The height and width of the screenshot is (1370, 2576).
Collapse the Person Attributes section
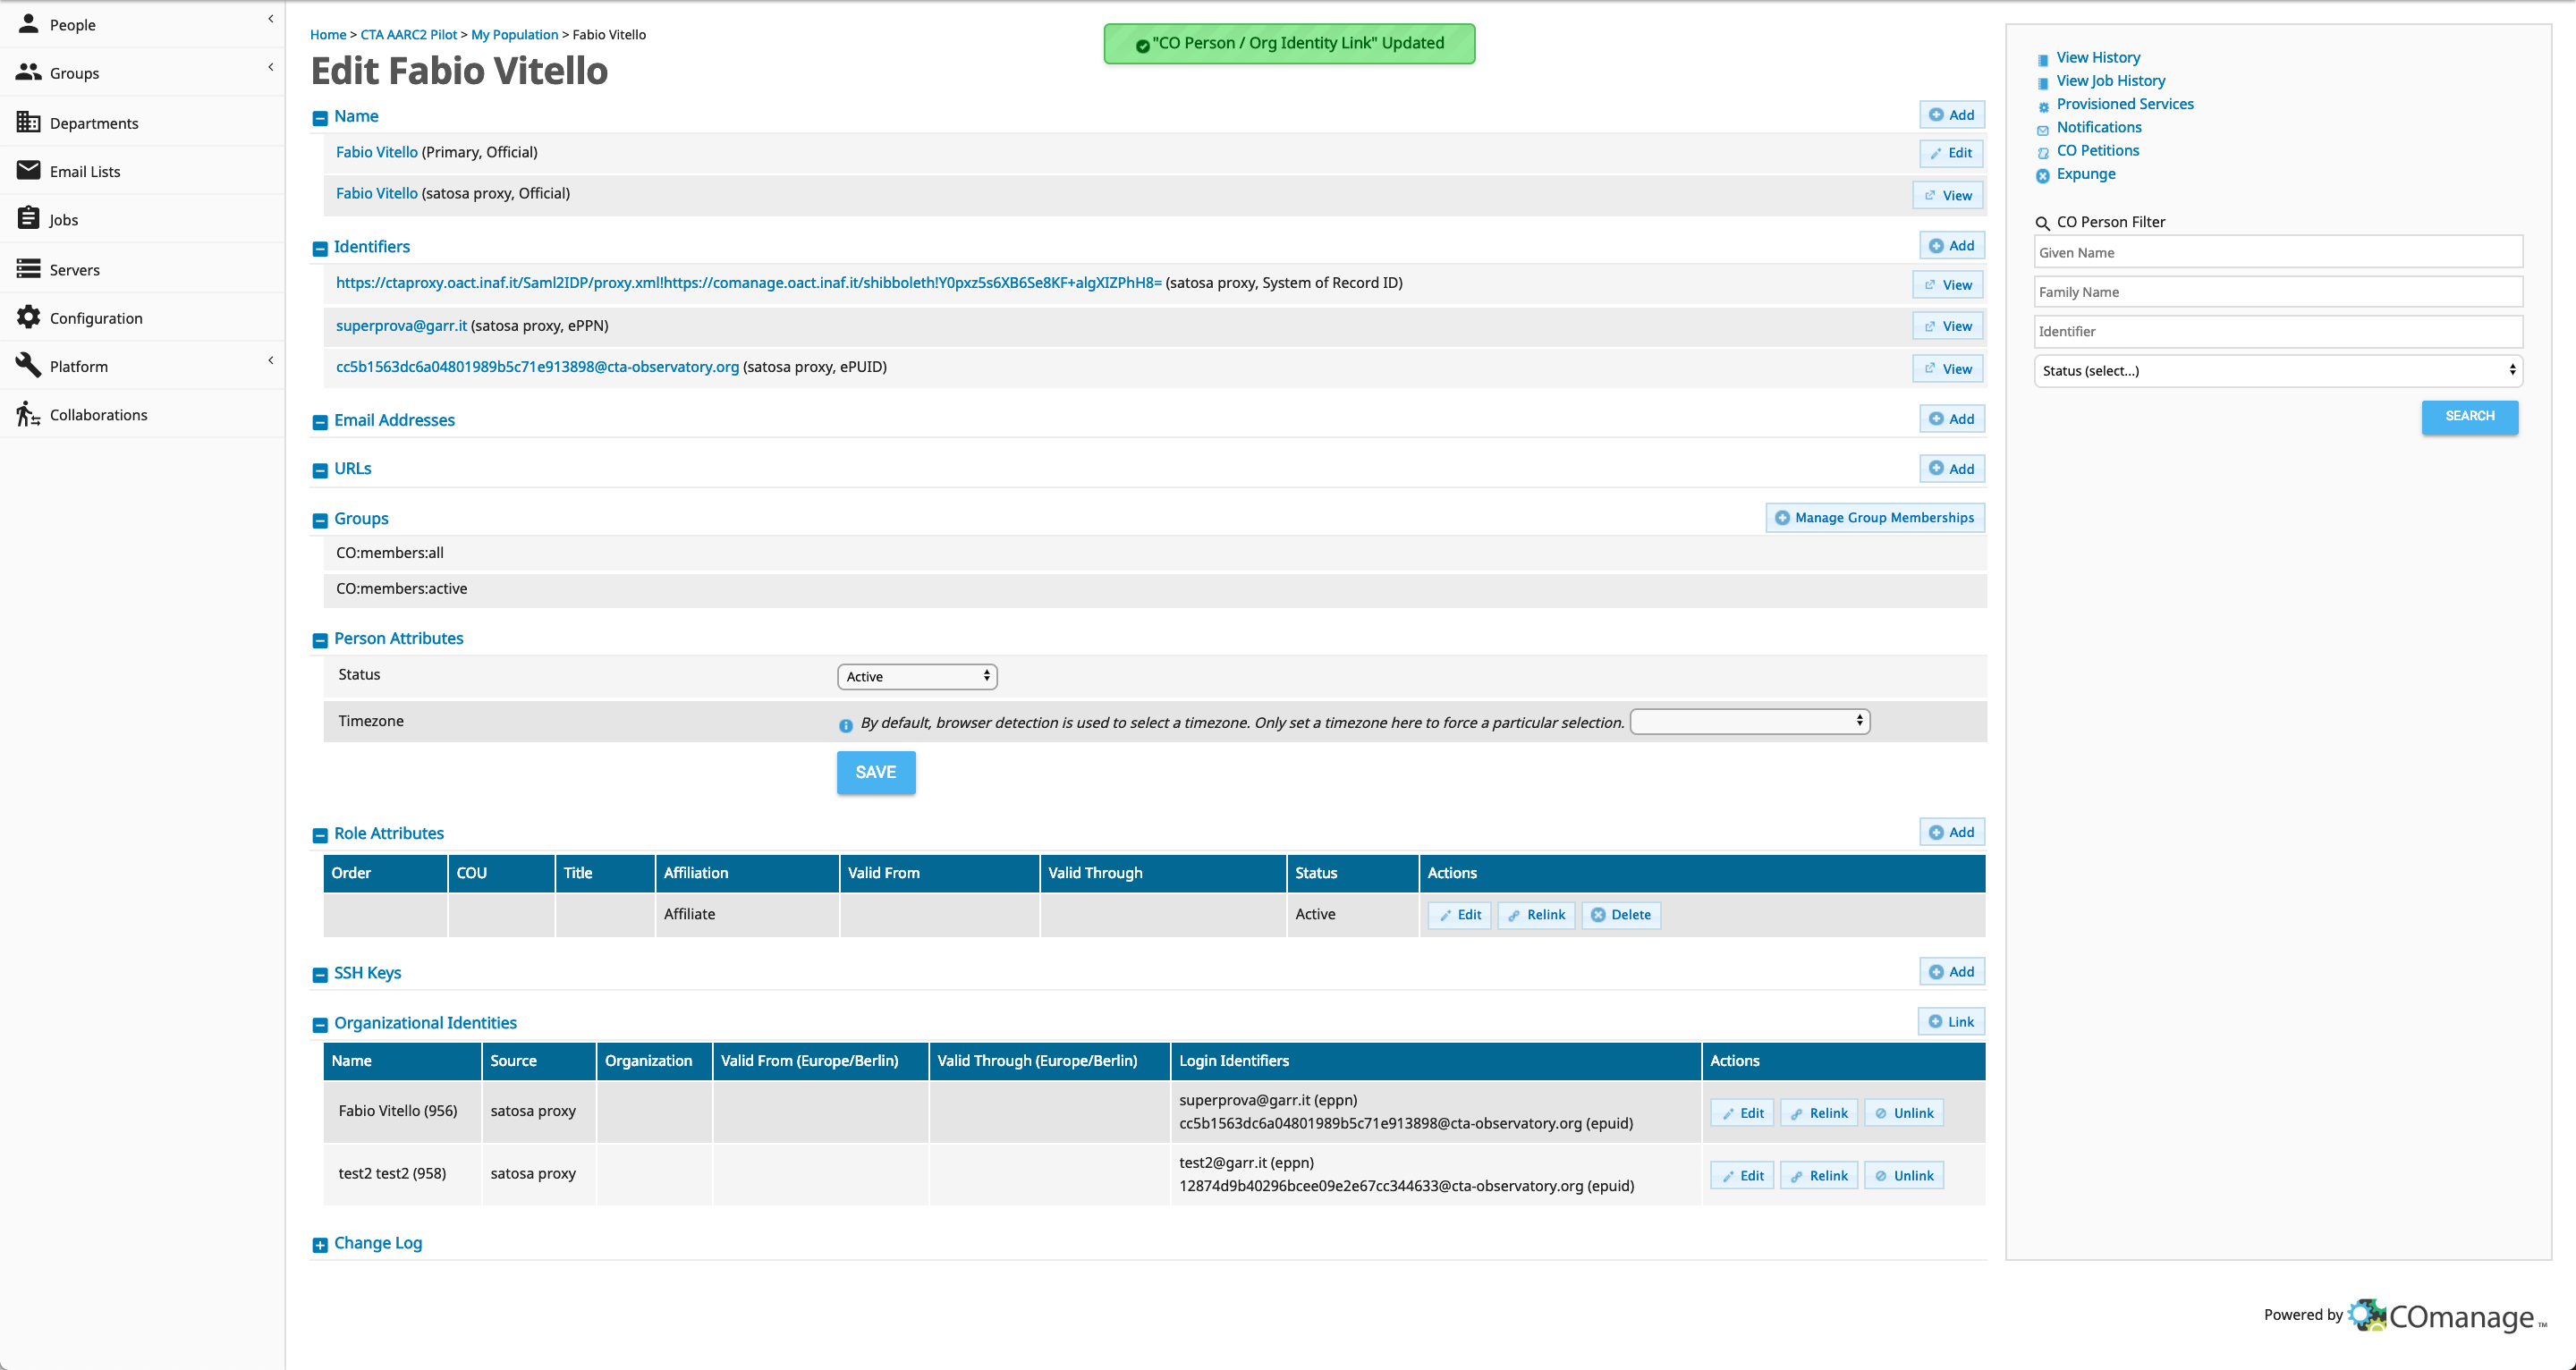[x=320, y=640]
